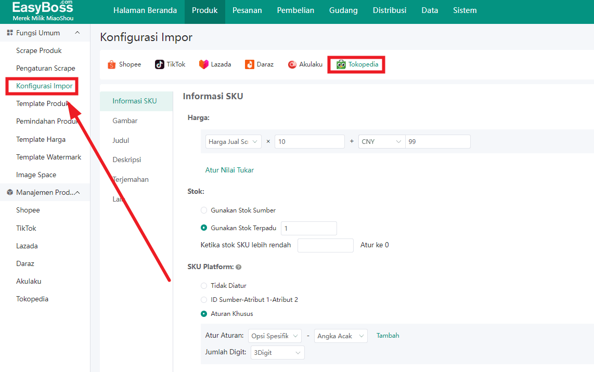Open TikTok under Manajemen Produk sidebar
Viewport: 594px width, 372px height.
pyautogui.click(x=26, y=228)
